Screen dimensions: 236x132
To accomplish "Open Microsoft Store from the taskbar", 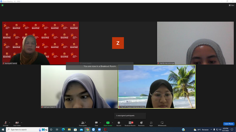I will pos(75,129).
